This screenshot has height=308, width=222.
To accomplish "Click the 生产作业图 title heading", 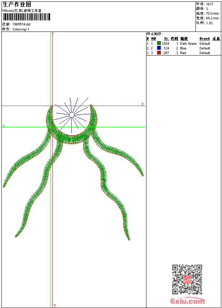I will [17, 4].
